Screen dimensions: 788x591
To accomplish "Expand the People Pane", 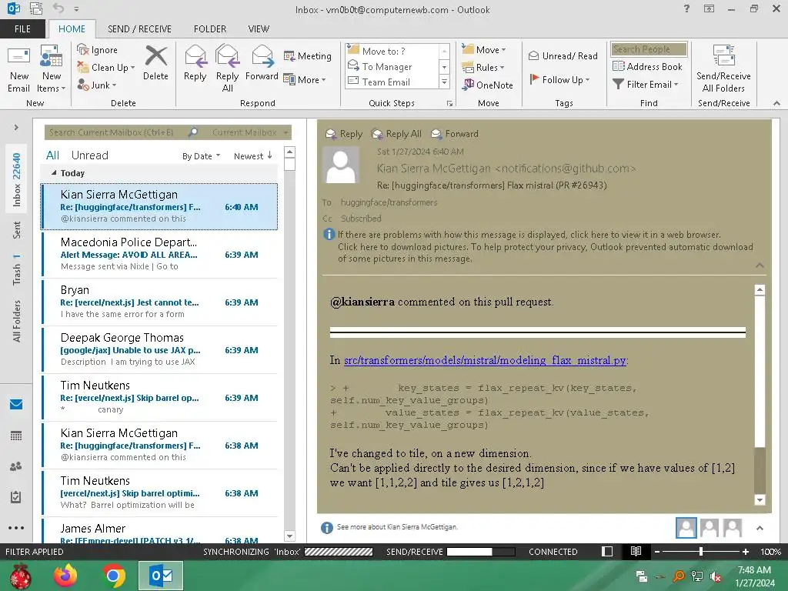I will (x=760, y=528).
